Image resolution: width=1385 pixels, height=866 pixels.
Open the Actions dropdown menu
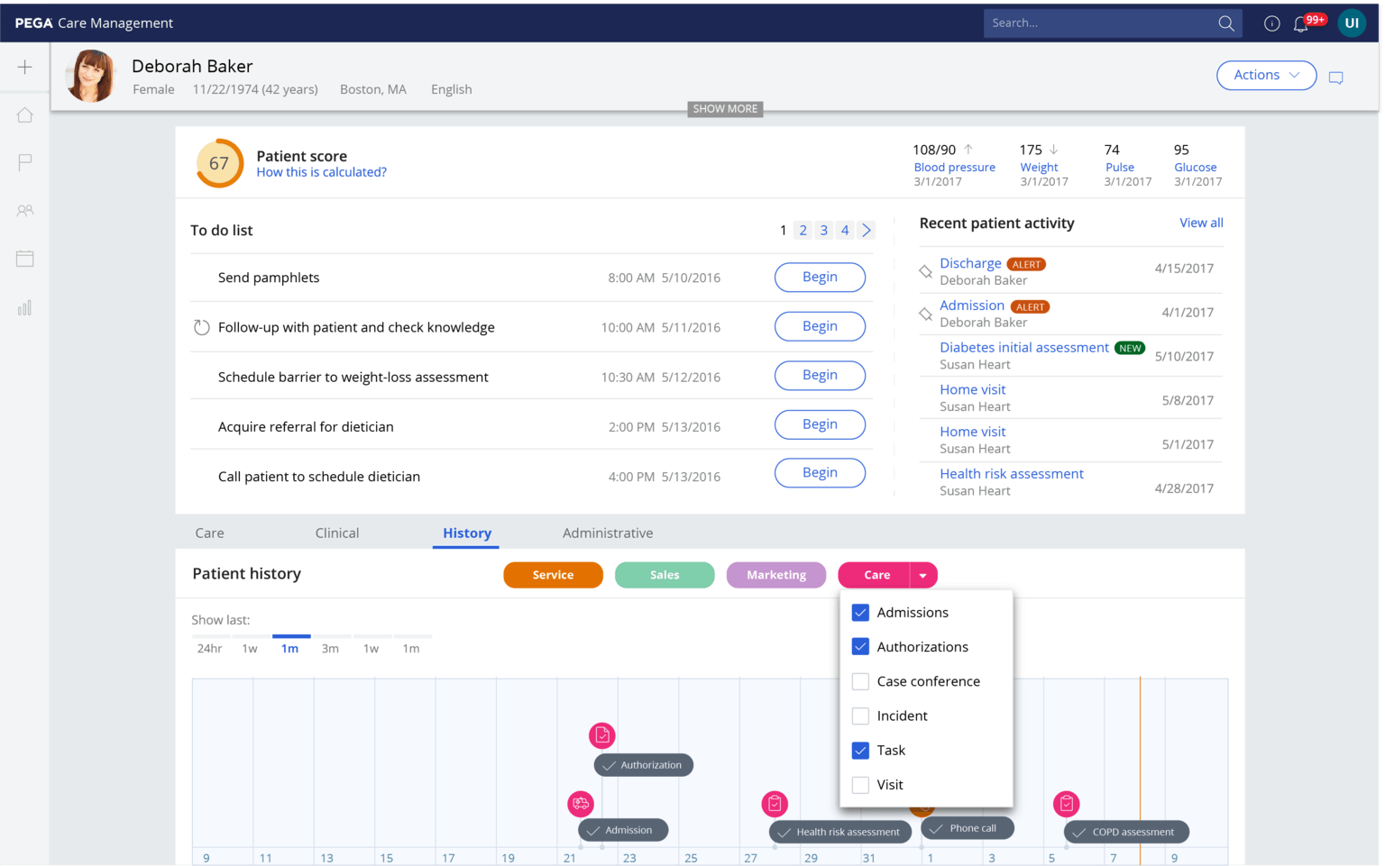(x=1266, y=75)
